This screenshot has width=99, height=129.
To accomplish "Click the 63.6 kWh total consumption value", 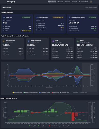I will click(31, 45).
